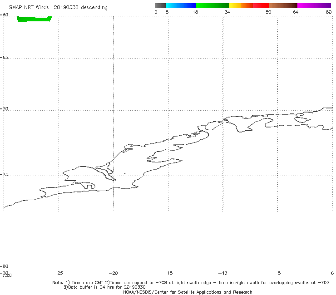The height and width of the screenshot is (295, 336).
Task: Click the color bar label "80" at the purple end
Action: point(329,12)
